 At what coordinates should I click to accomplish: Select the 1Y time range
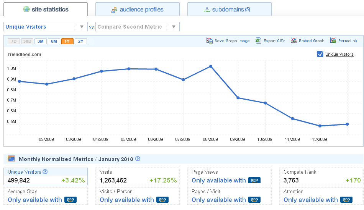click(67, 41)
